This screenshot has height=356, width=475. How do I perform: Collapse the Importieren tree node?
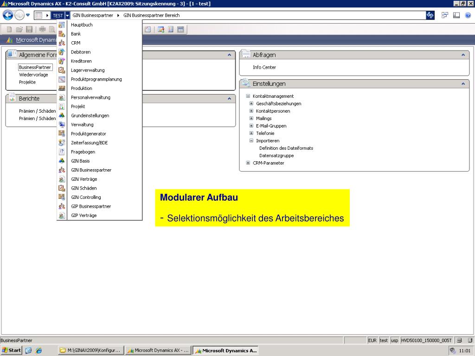(251, 140)
